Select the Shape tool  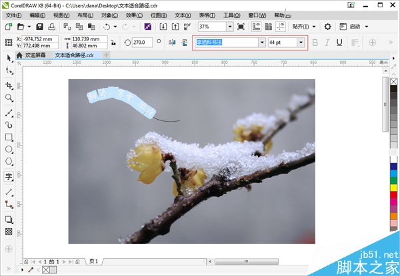tap(9, 70)
